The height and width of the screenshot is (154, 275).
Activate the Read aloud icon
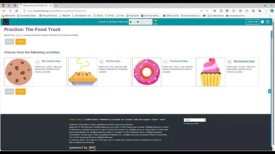(x=201, y=11)
